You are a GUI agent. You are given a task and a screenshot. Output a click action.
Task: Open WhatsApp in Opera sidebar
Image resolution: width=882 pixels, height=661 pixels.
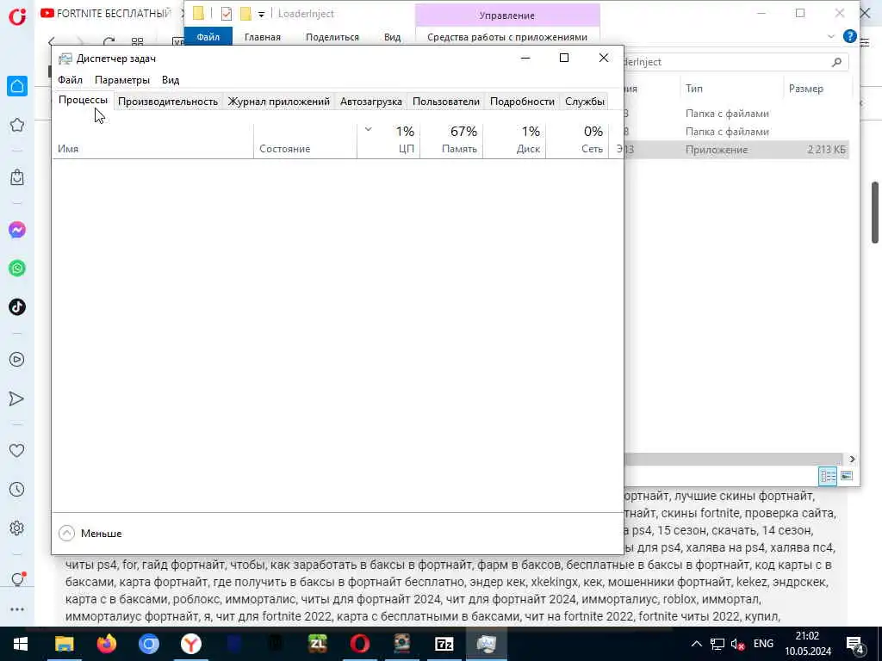point(17,269)
